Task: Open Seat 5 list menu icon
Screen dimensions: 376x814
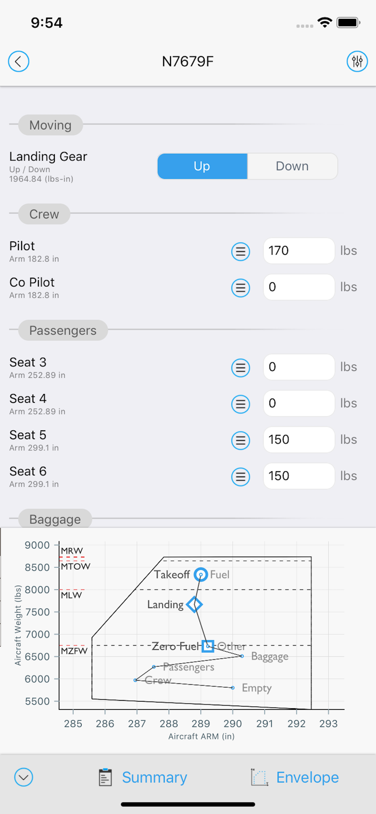Action: (x=240, y=440)
